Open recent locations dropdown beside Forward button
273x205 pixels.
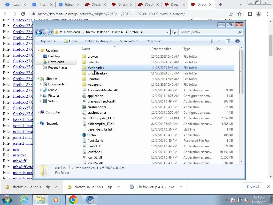click(51, 32)
